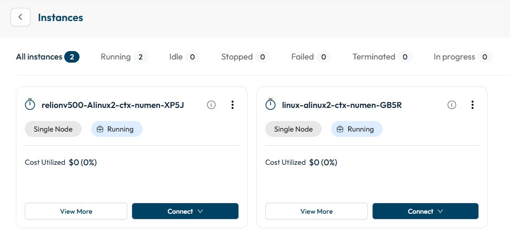This screenshot has height=239, width=510.
Task: Click Cost Utilized $0 (0%) on relionv500 card
Action: tap(61, 162)
